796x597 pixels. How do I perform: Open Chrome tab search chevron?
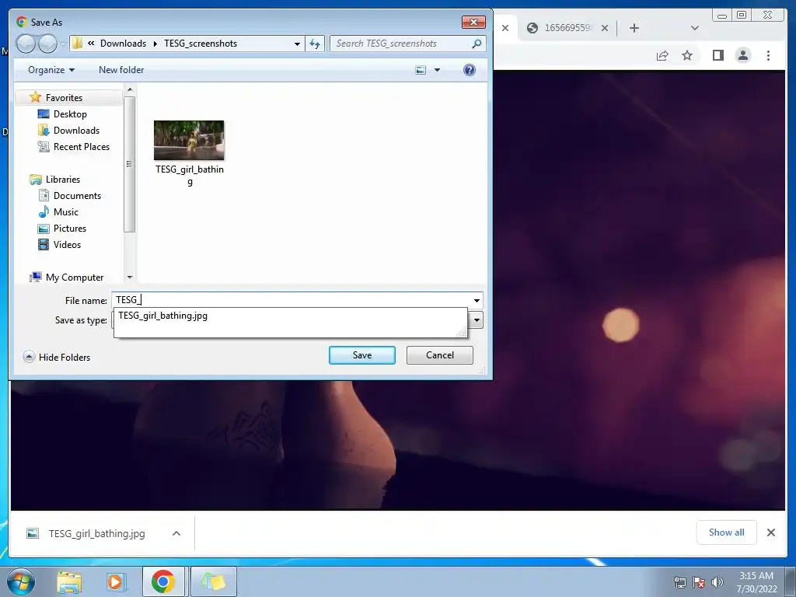695,29
